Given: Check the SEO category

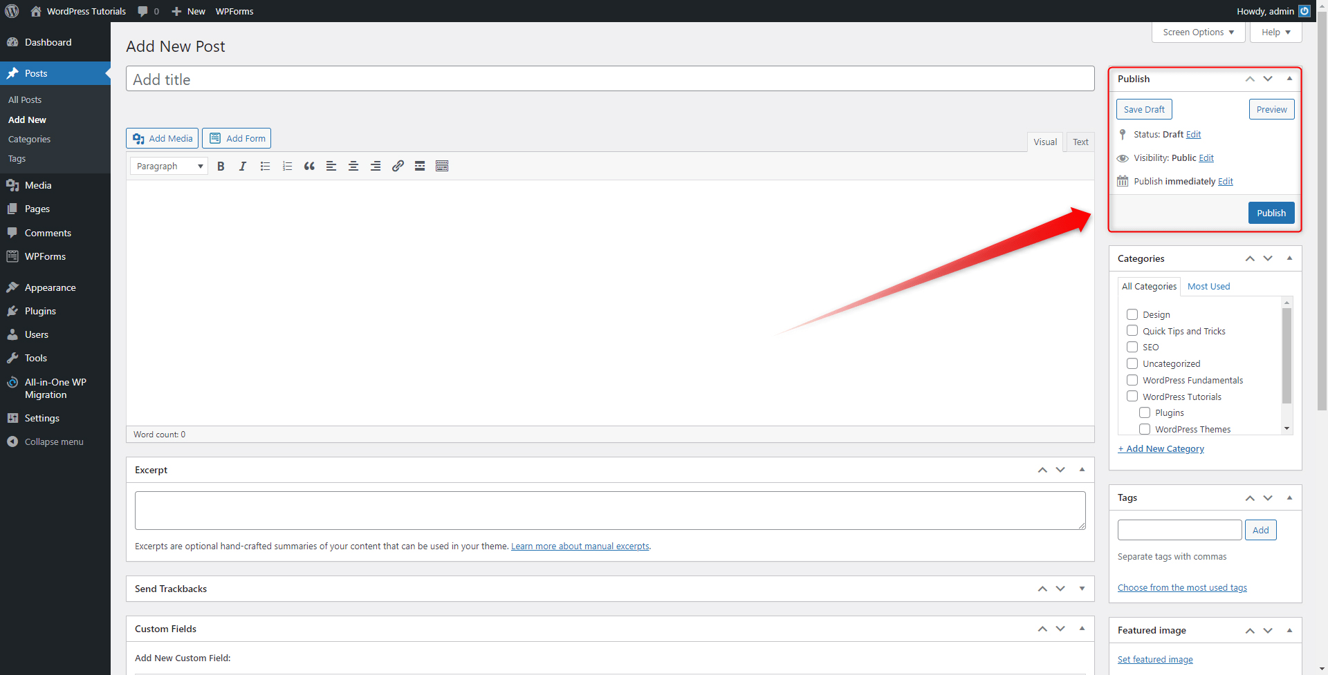Looking at the screenshot, I should [x=1132, y=347].
